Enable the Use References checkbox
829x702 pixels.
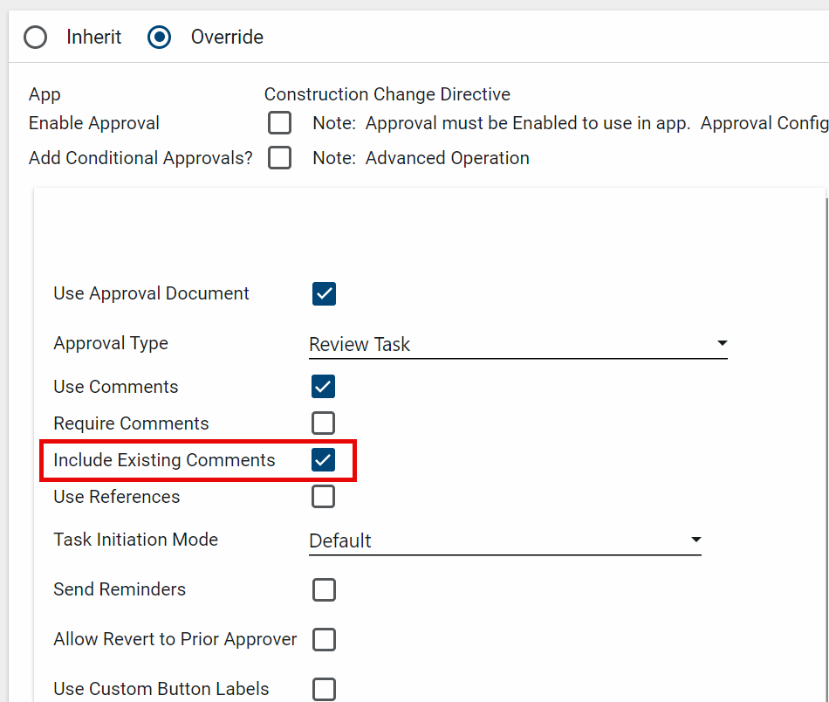coord(324,497)
